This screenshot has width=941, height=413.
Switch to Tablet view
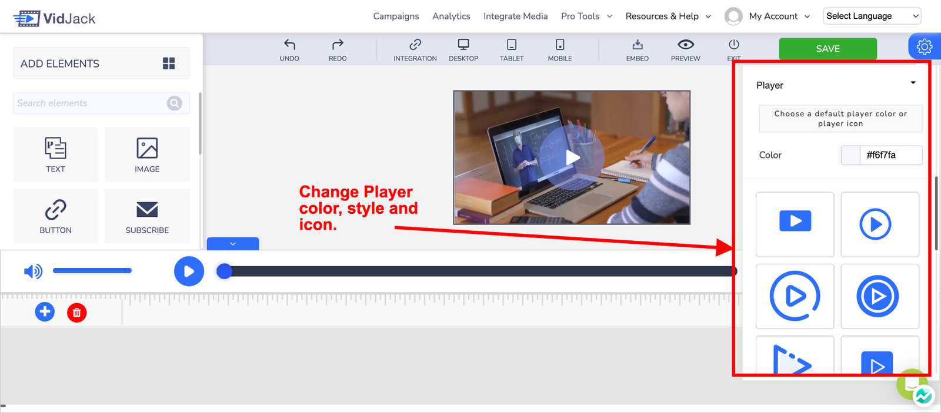pyautogui.click(x=512, y=50)
